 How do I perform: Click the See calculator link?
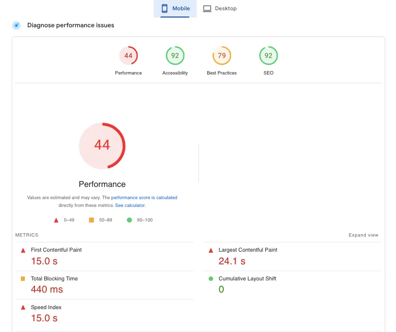click(129, 205)
